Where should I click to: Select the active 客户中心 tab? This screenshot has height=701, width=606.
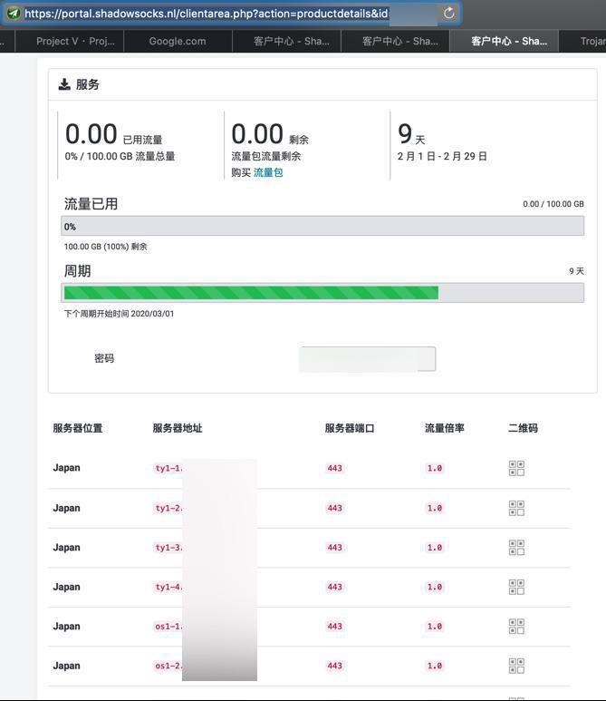(x=505, y=41)
